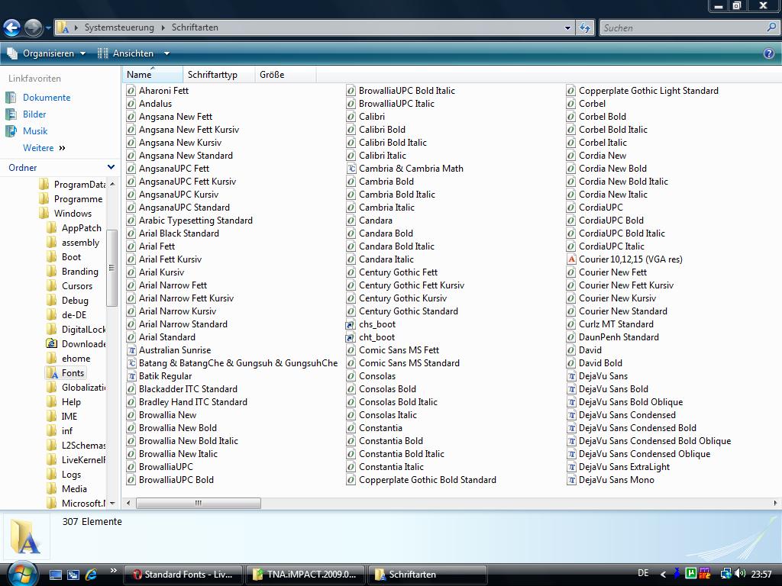Open the Windows Start orb
The image size is (782, 586).
pos(21,574)
